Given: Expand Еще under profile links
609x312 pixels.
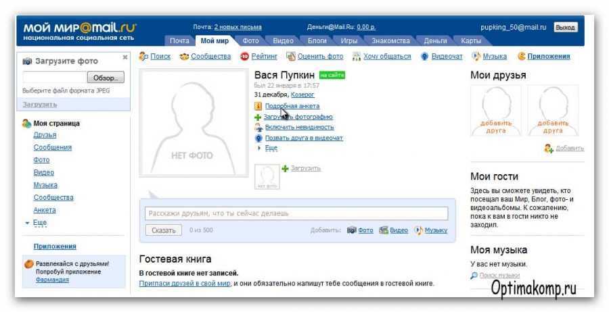Looking at the screenshot, I should point(271,148).
